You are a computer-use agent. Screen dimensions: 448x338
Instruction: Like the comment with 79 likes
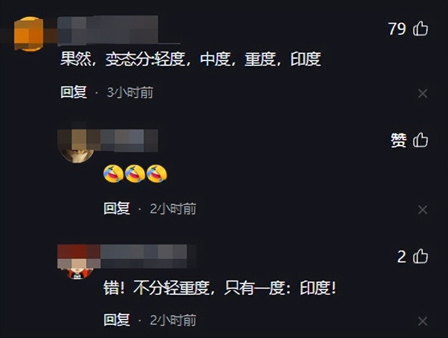pyautogui.click(x=420, y=29)
